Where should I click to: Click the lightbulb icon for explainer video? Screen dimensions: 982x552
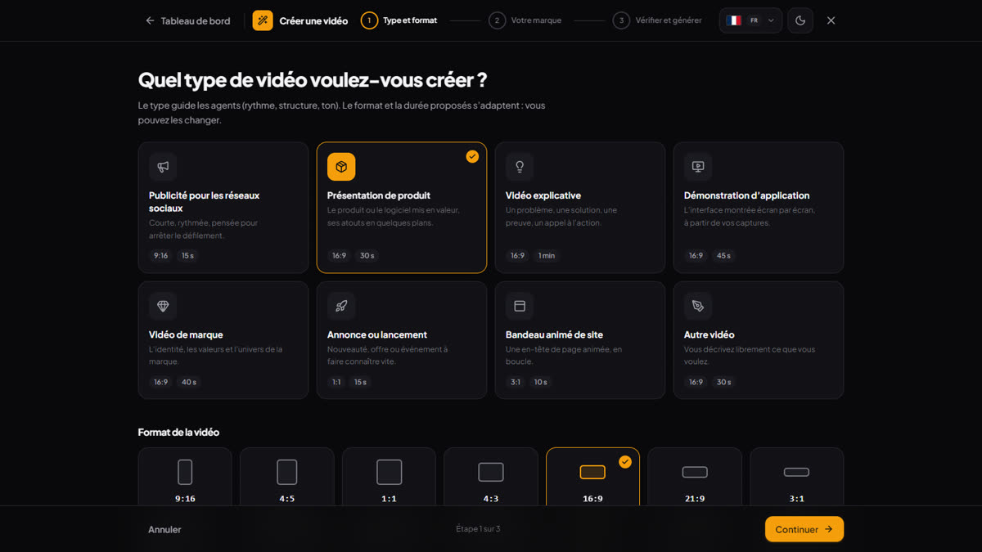pos(520,167)
